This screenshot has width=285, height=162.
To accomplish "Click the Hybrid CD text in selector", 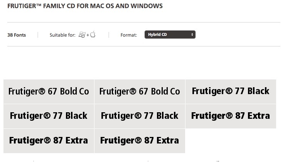I will point(157,35).
